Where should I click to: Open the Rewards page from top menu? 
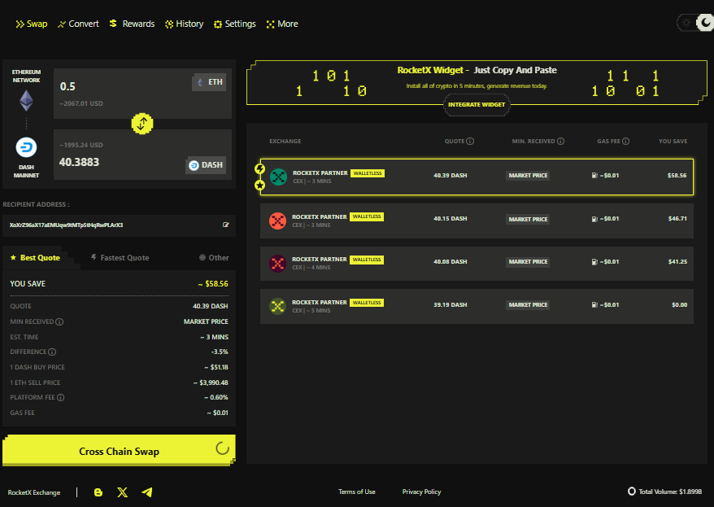coord(132,24)
